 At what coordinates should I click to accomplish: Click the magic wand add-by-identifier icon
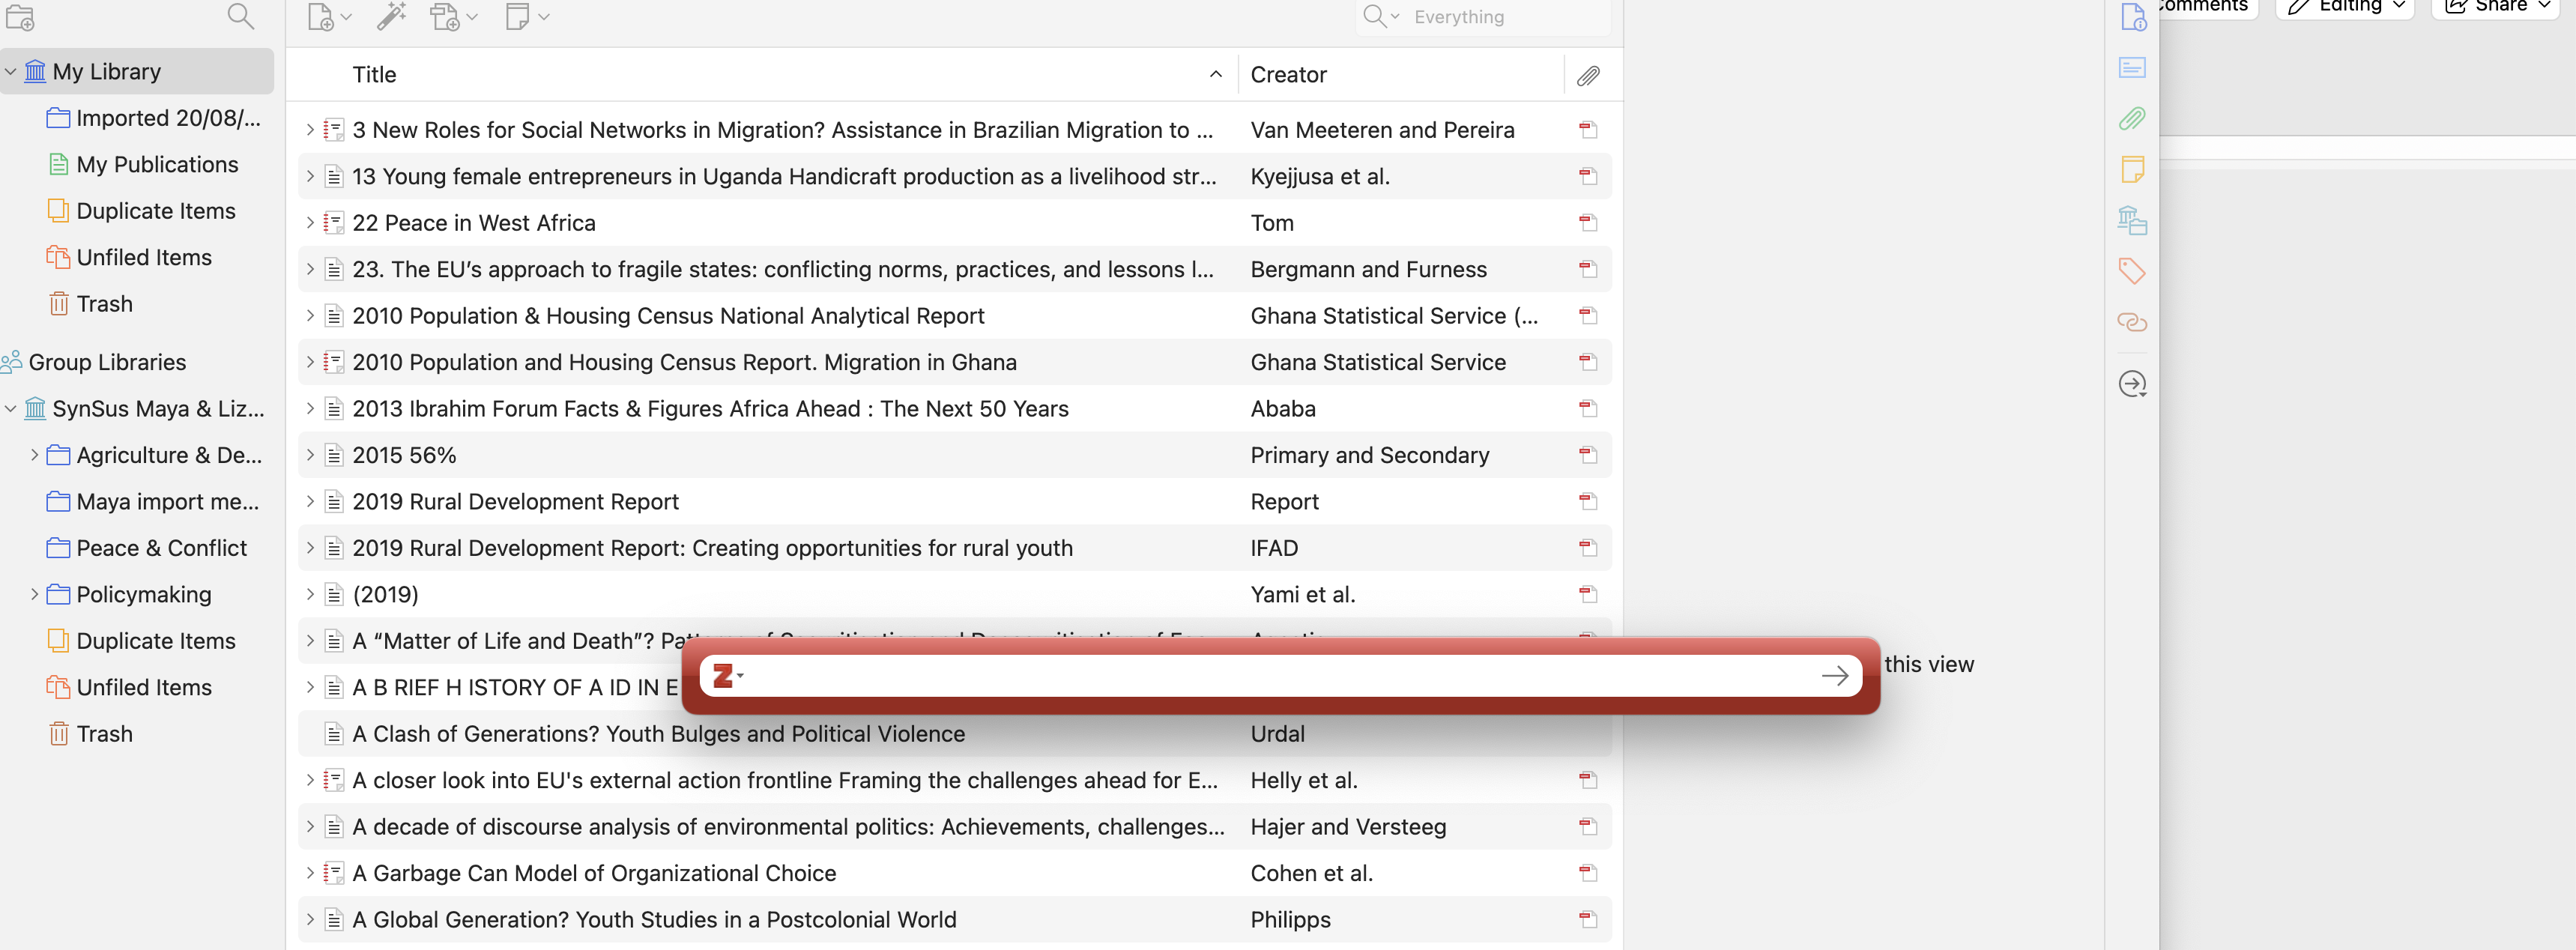391,17
